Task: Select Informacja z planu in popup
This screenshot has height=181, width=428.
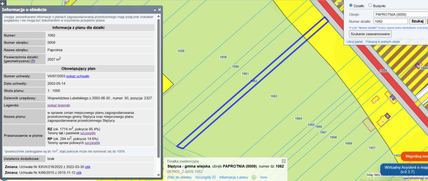Action: (x=234, y=177)
